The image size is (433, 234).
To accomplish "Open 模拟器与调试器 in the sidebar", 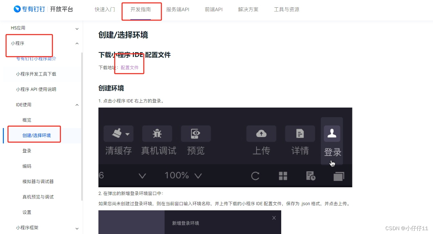I will click(38, 182).
